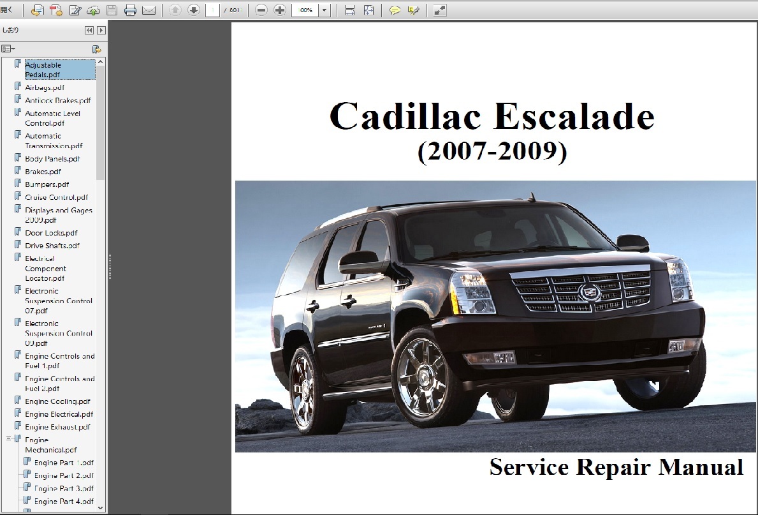The height and width of the screenshot is (515, 758).
Task: Open the bookmarks options menu
Action: coord(8,49)
